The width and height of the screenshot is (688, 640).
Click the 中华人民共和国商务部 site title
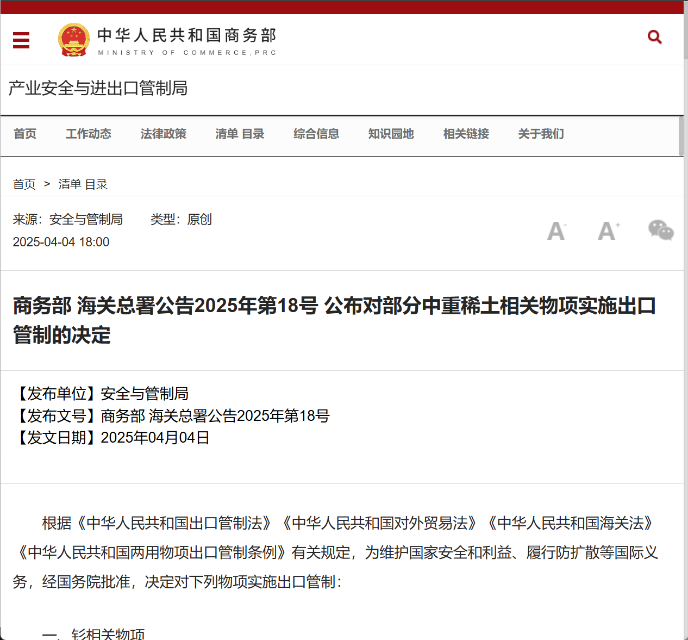(187, 35)
